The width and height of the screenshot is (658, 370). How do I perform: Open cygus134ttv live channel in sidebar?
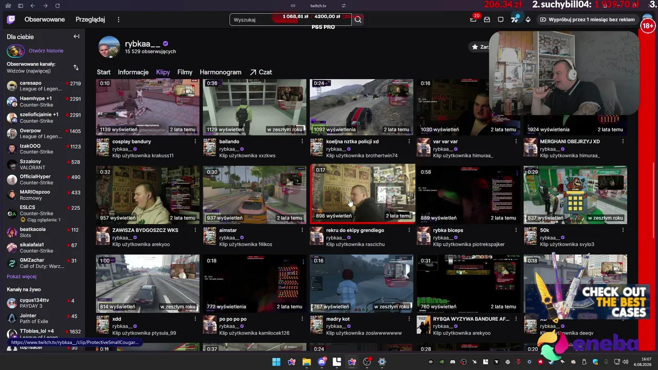pyautogui.click(x=43, y=303)
